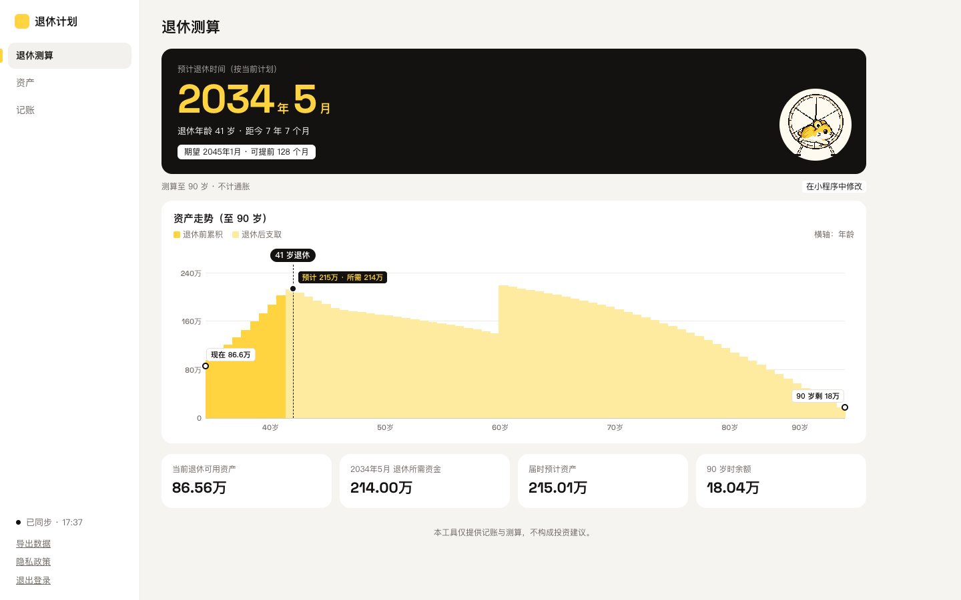Click the 41 岁退休 chart marker label

(293, 255)
